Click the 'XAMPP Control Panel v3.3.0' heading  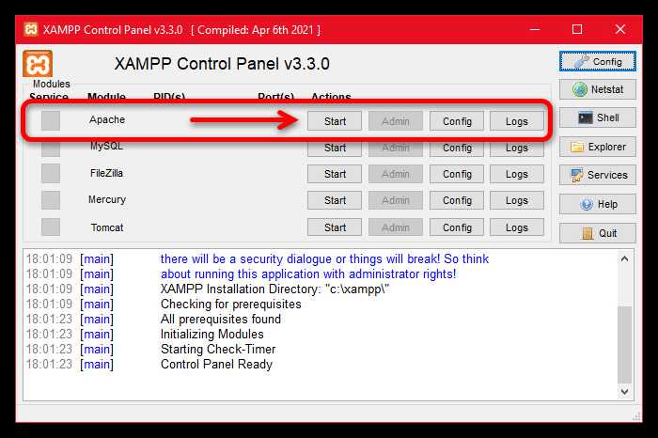(222, 64)
